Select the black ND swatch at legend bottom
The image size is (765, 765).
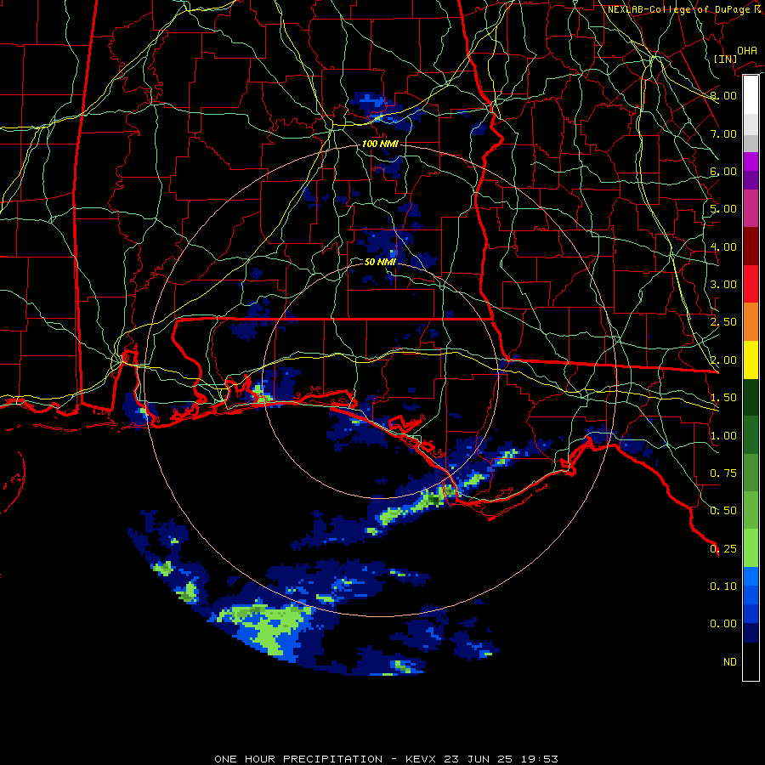point(751,661)
